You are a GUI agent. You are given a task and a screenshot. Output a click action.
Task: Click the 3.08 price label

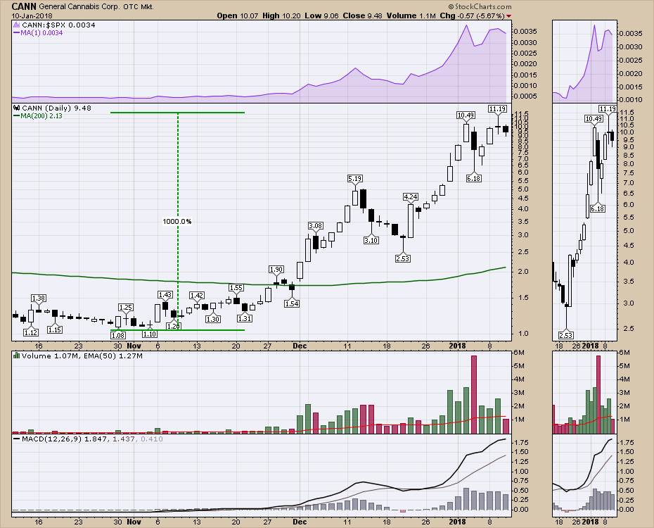click(315, 226)
